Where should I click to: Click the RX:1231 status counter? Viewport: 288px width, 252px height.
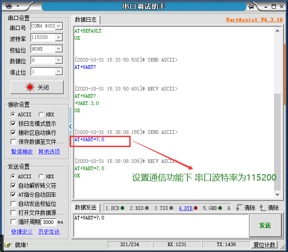(x=177, y=245)
